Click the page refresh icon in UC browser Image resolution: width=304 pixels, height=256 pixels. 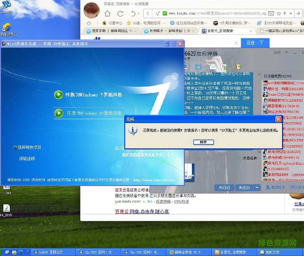tap(120, 13)
